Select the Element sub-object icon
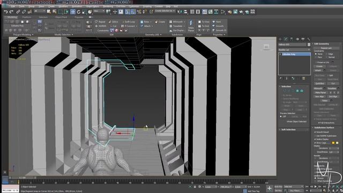This screenshot has height=193, width=343. click(302, 91)
